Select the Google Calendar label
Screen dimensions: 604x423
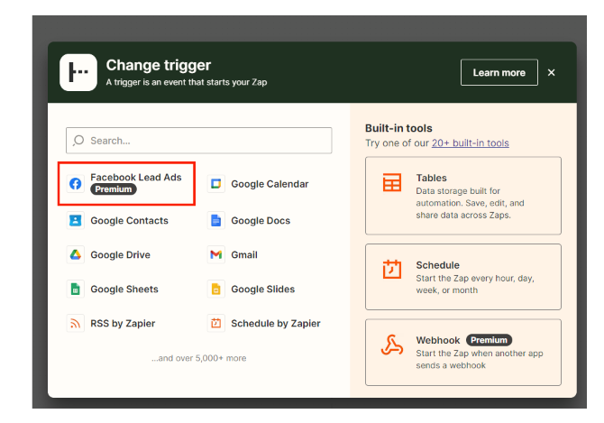270,184
